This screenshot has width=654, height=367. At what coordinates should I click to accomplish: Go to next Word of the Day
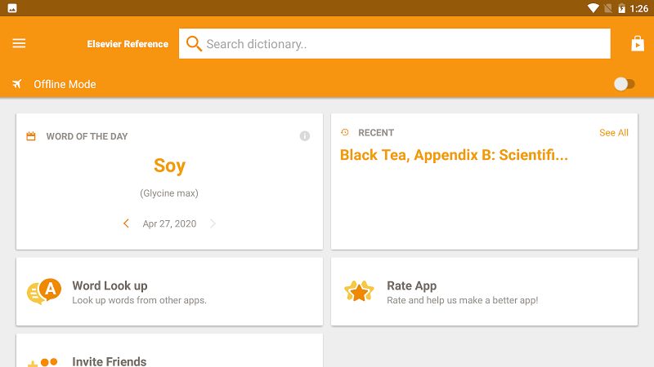point(213,223)
